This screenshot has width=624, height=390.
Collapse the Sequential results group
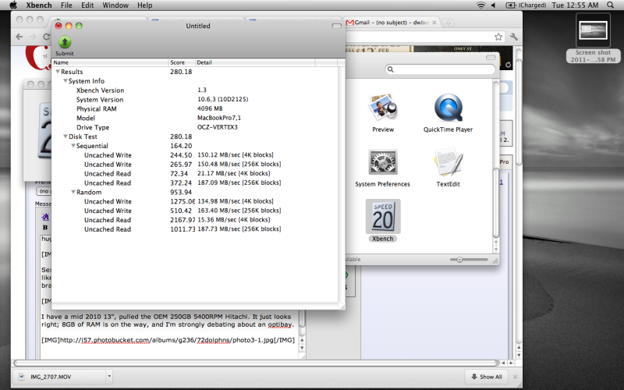point(73,146)
